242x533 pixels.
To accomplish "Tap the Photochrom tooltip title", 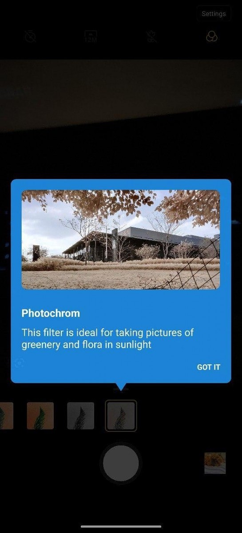I will point(51,313).
